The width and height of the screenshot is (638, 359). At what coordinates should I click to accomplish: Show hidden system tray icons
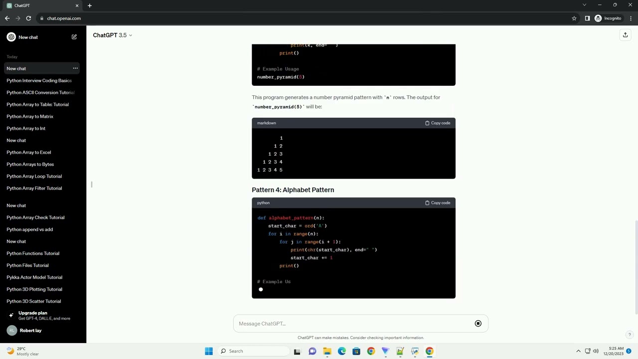(x=578, y=351)
